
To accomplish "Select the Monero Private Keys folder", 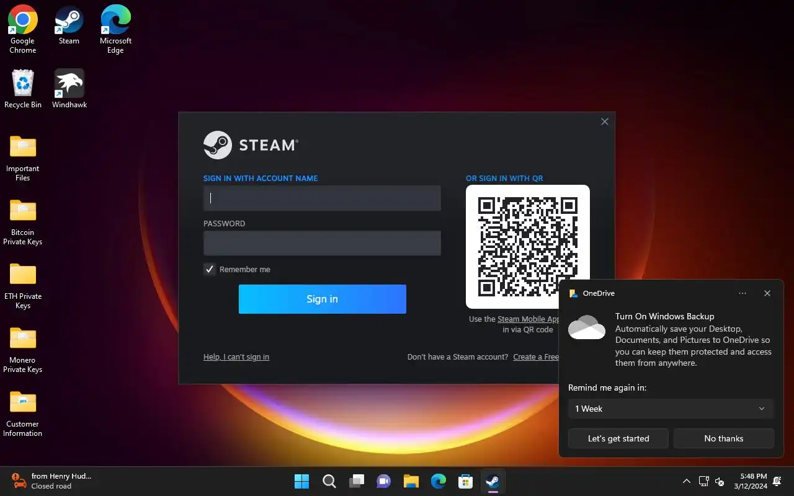I will pos(23,350).
